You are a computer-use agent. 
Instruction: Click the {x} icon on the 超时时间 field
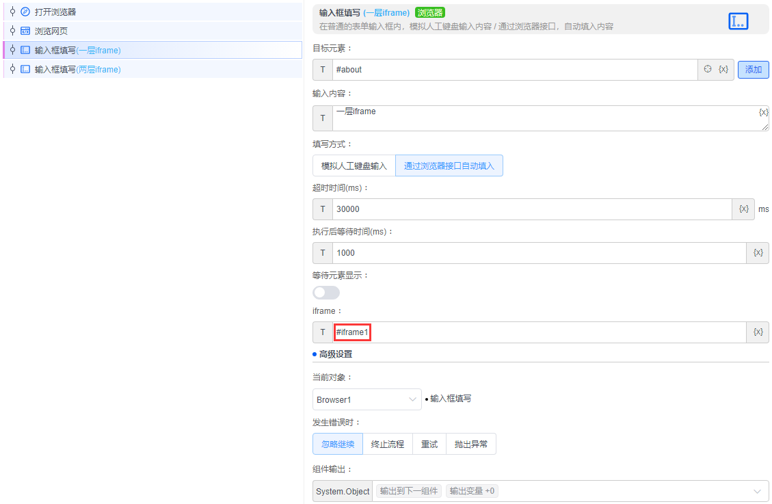click(743, 209)
